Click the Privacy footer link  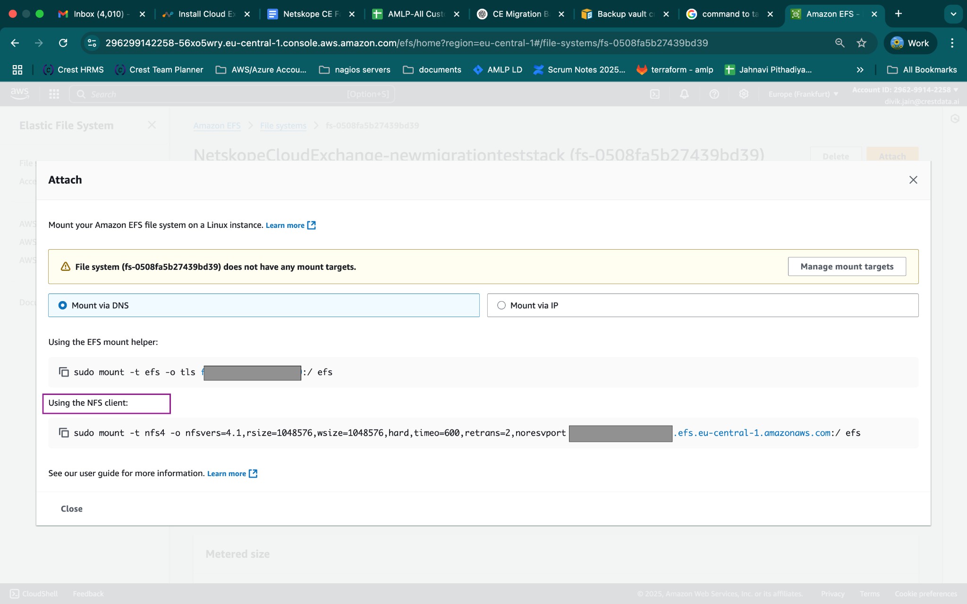coord(832,594)
